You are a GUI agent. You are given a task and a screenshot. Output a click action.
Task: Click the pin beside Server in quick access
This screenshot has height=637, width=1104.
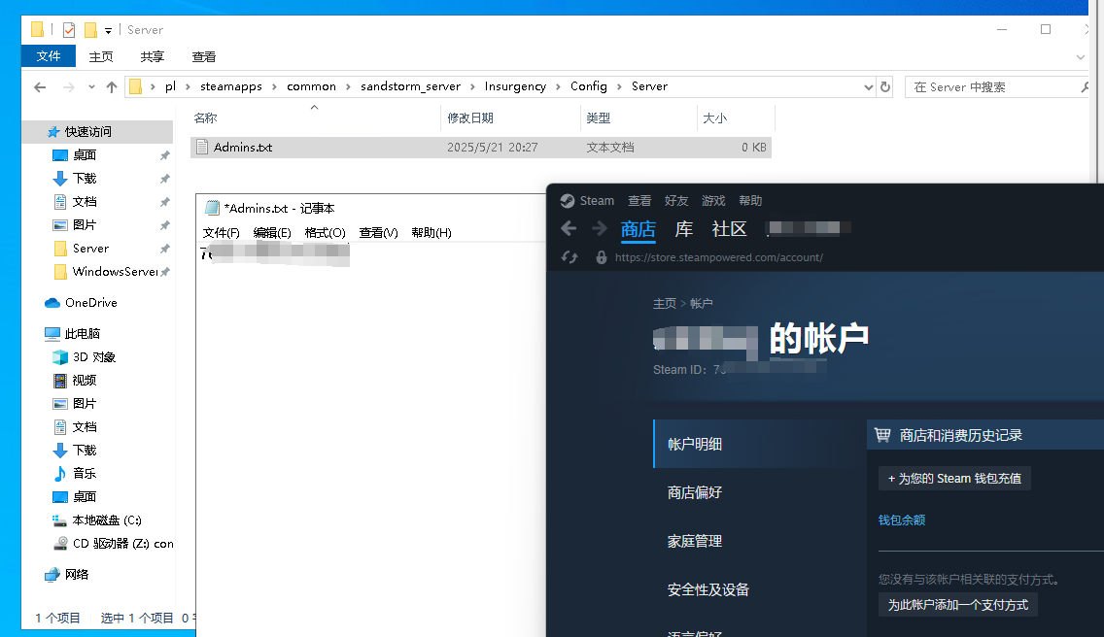coord(165,249)
